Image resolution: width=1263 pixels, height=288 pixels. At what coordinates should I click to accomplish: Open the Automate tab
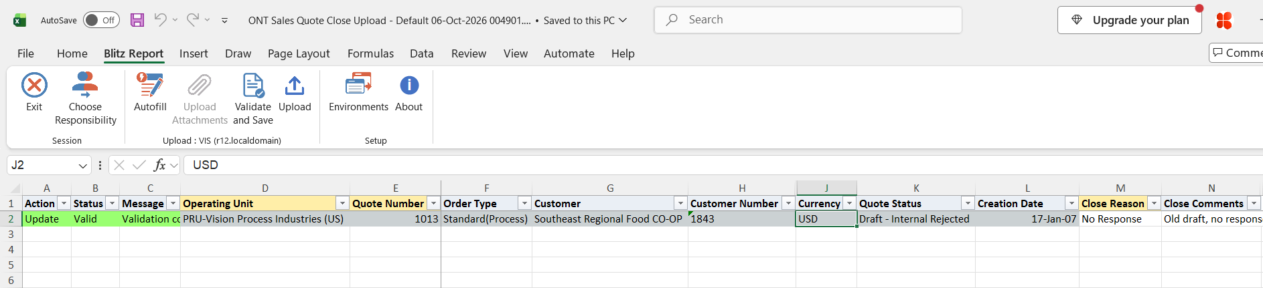coord(569,53)
